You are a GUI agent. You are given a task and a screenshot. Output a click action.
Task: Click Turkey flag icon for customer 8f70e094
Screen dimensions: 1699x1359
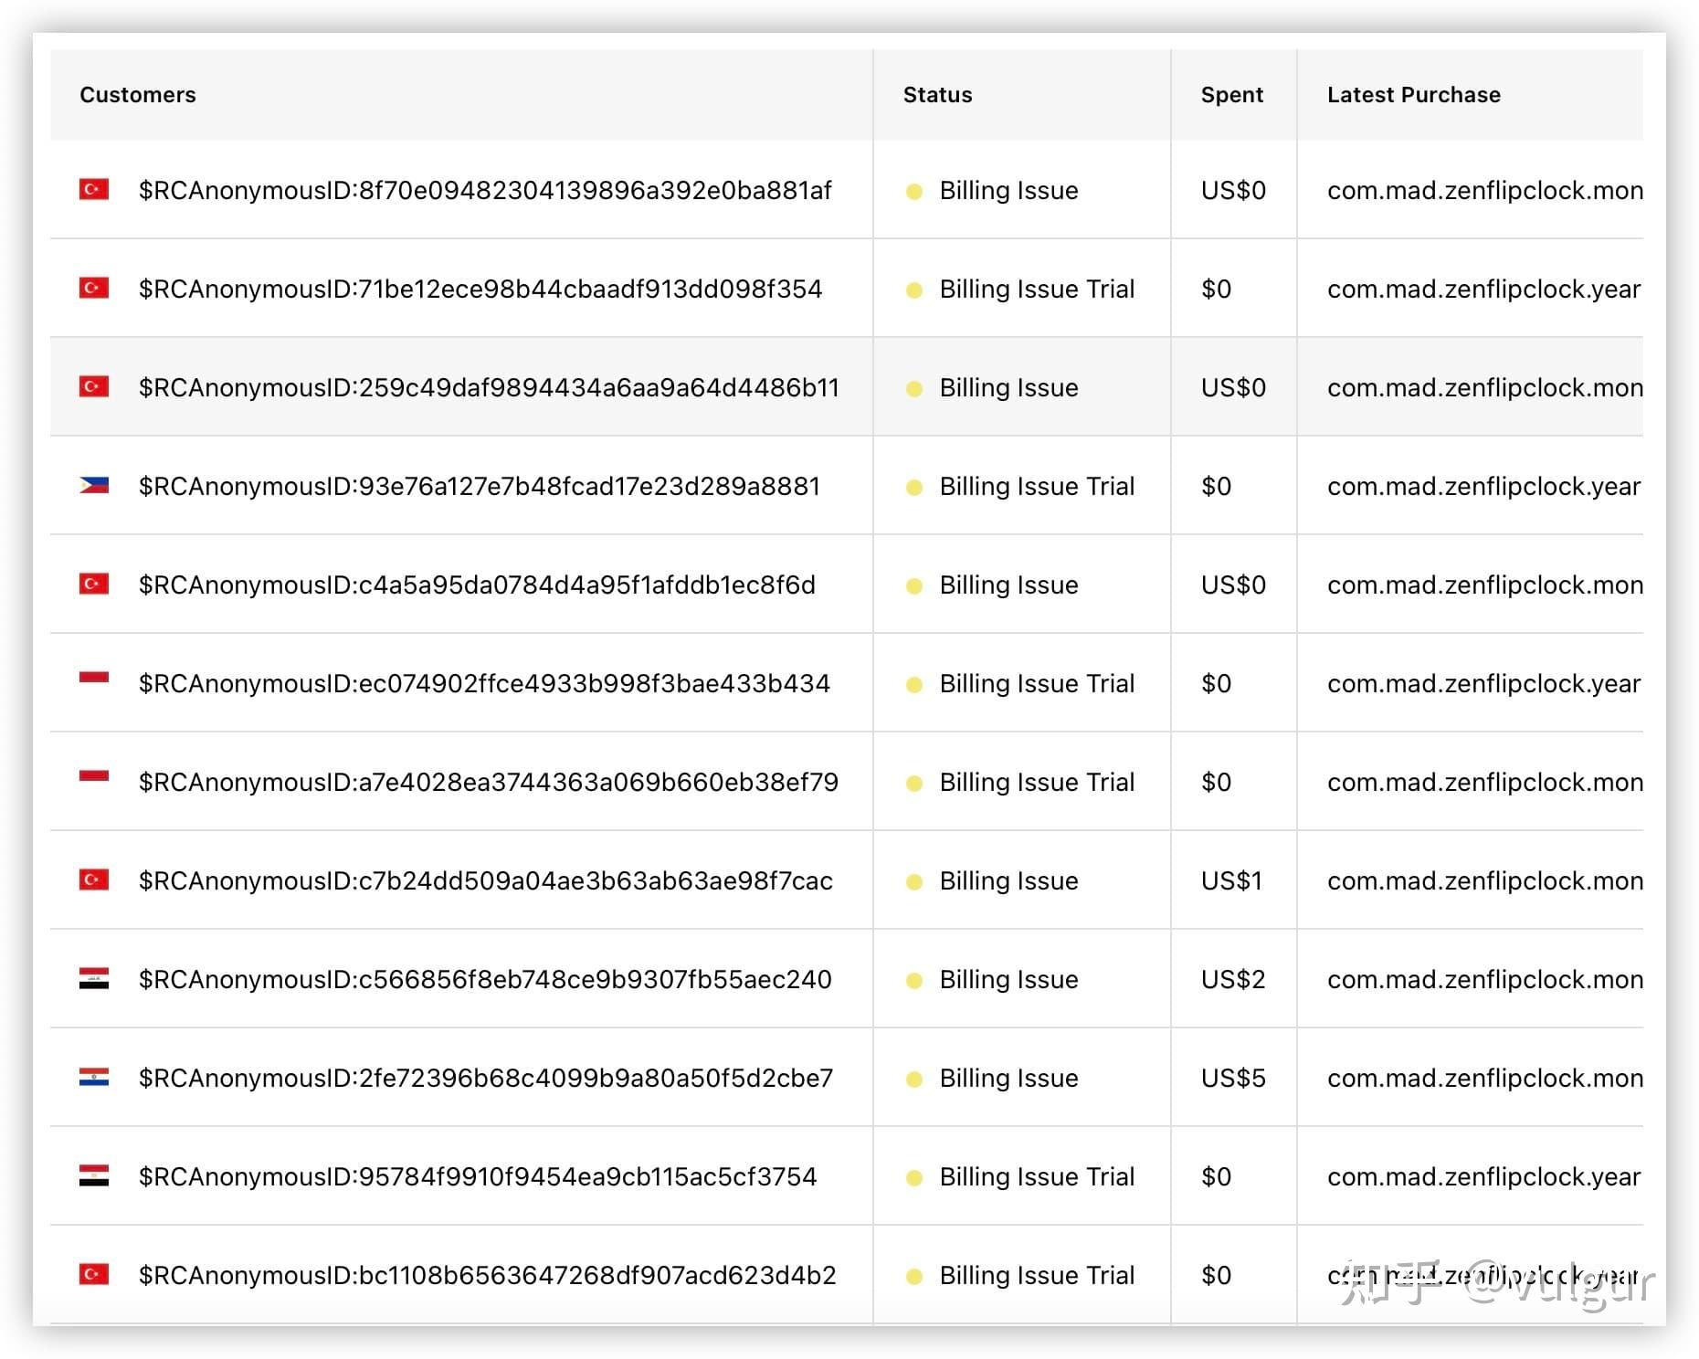[94, 189]
